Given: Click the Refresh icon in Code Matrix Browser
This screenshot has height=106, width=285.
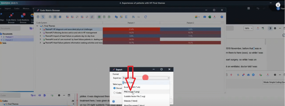Looking at the screenshot, I should [x=145, y=17].
